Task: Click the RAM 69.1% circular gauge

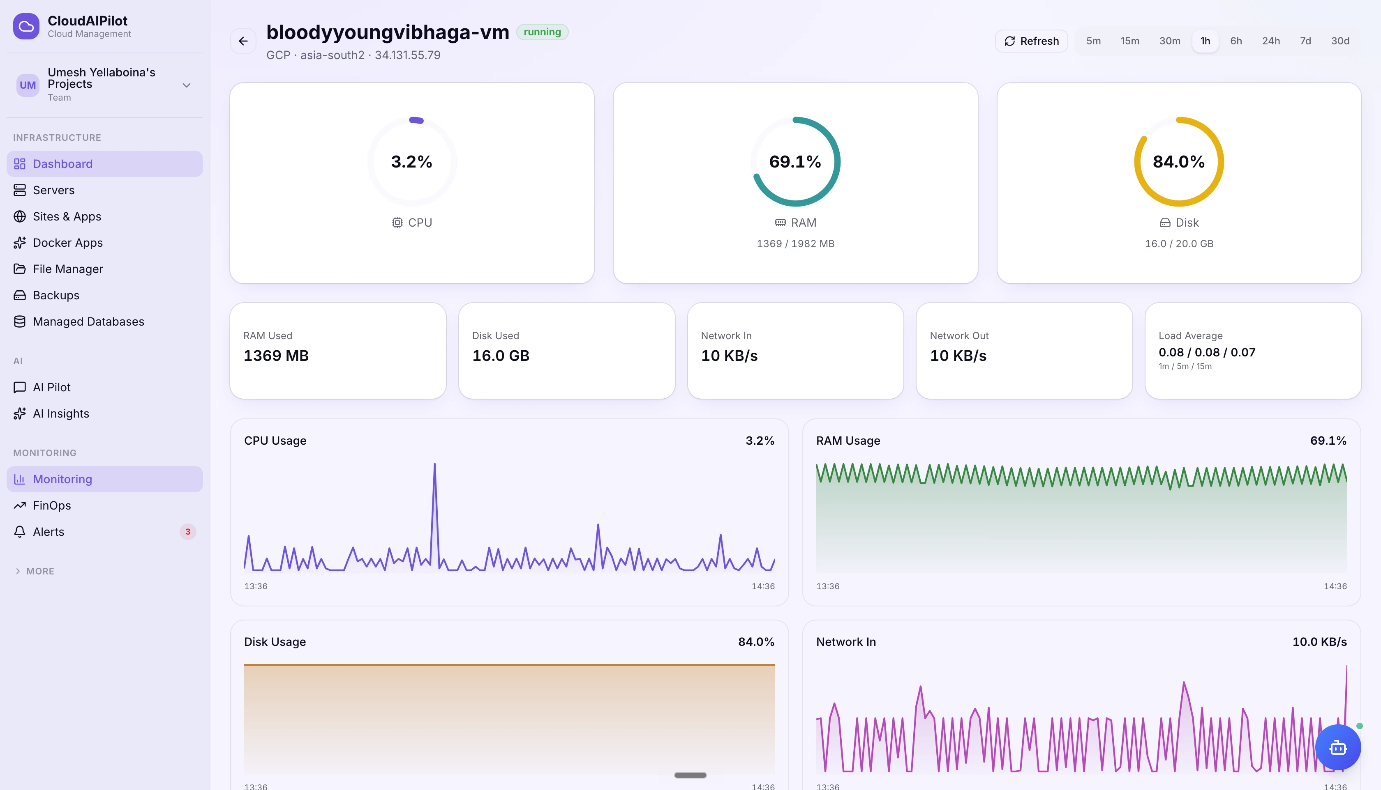Action: pos(795,162)
